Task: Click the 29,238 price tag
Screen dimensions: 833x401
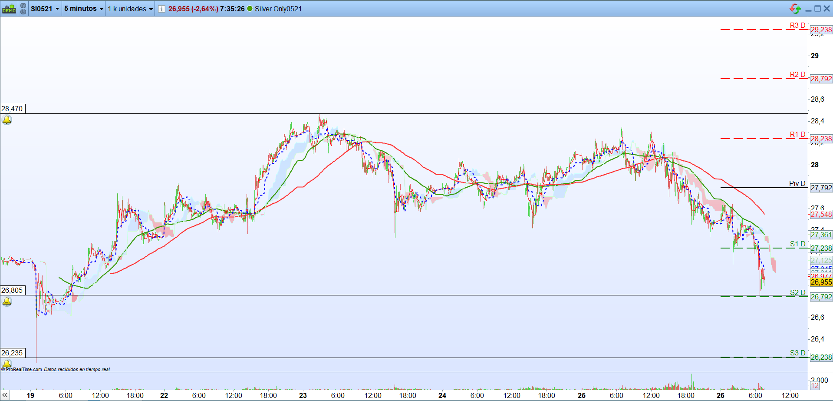Action: pyautogui.click(x=821, y=30)
